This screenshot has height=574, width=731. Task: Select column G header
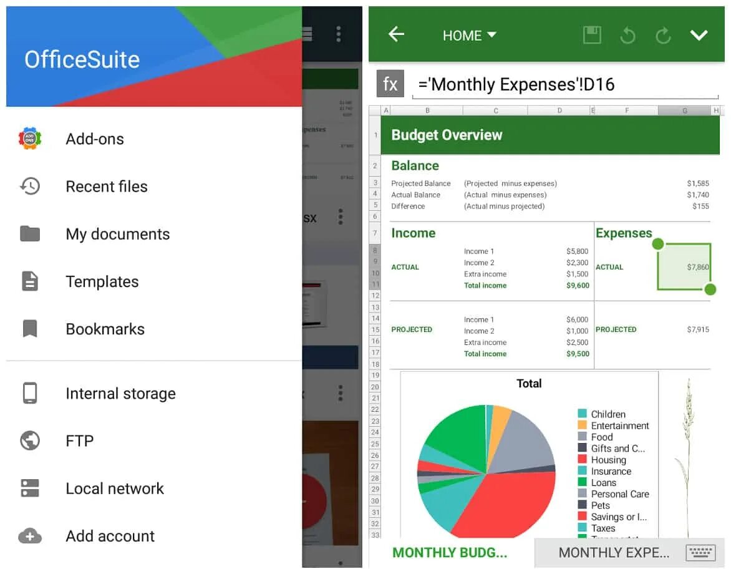(684, 110)
